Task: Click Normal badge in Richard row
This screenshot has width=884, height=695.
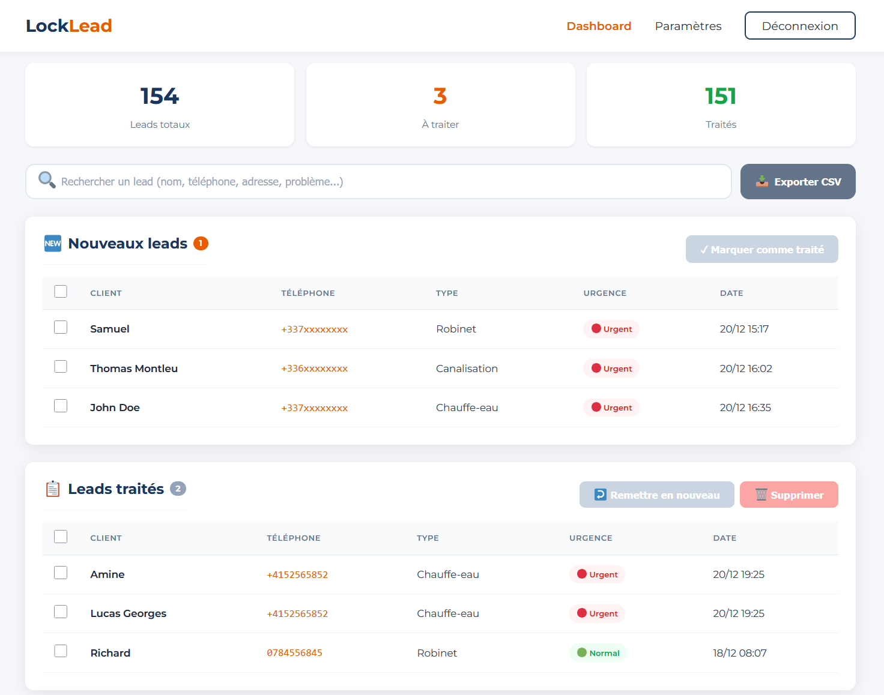Action: [x=598, y=653]
